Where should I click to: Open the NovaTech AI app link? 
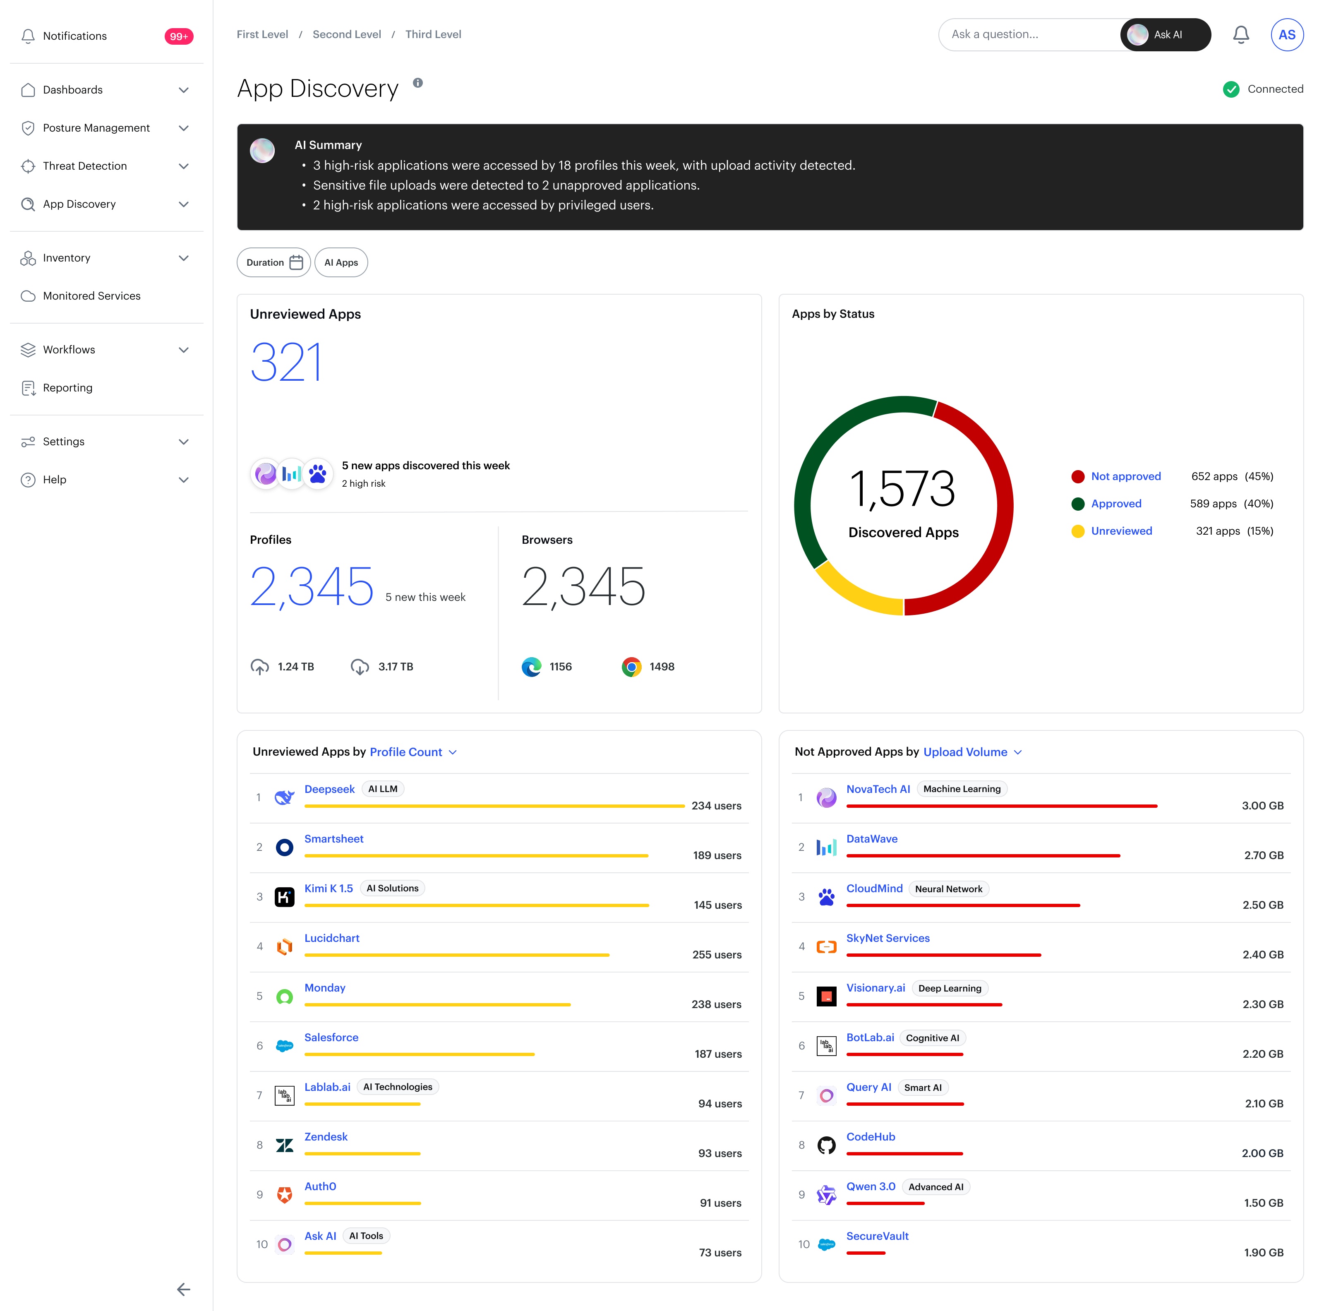pyautogui.click(x=878, y=789)
